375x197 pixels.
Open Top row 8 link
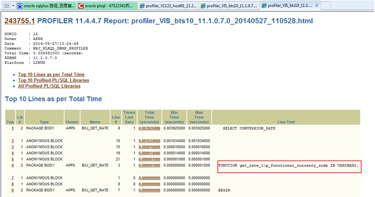(x=13, y=184)
